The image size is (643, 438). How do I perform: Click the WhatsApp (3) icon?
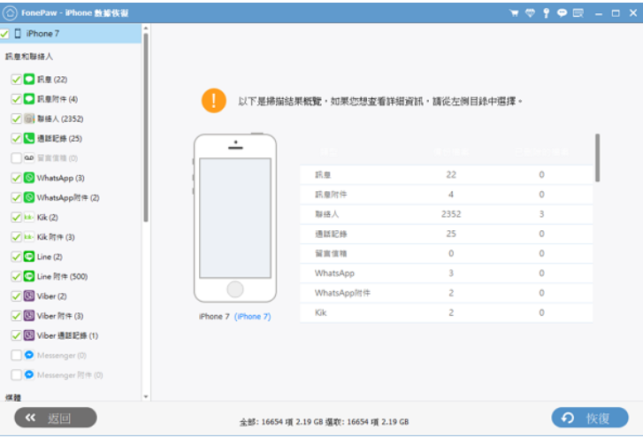[x=28, y=178]
